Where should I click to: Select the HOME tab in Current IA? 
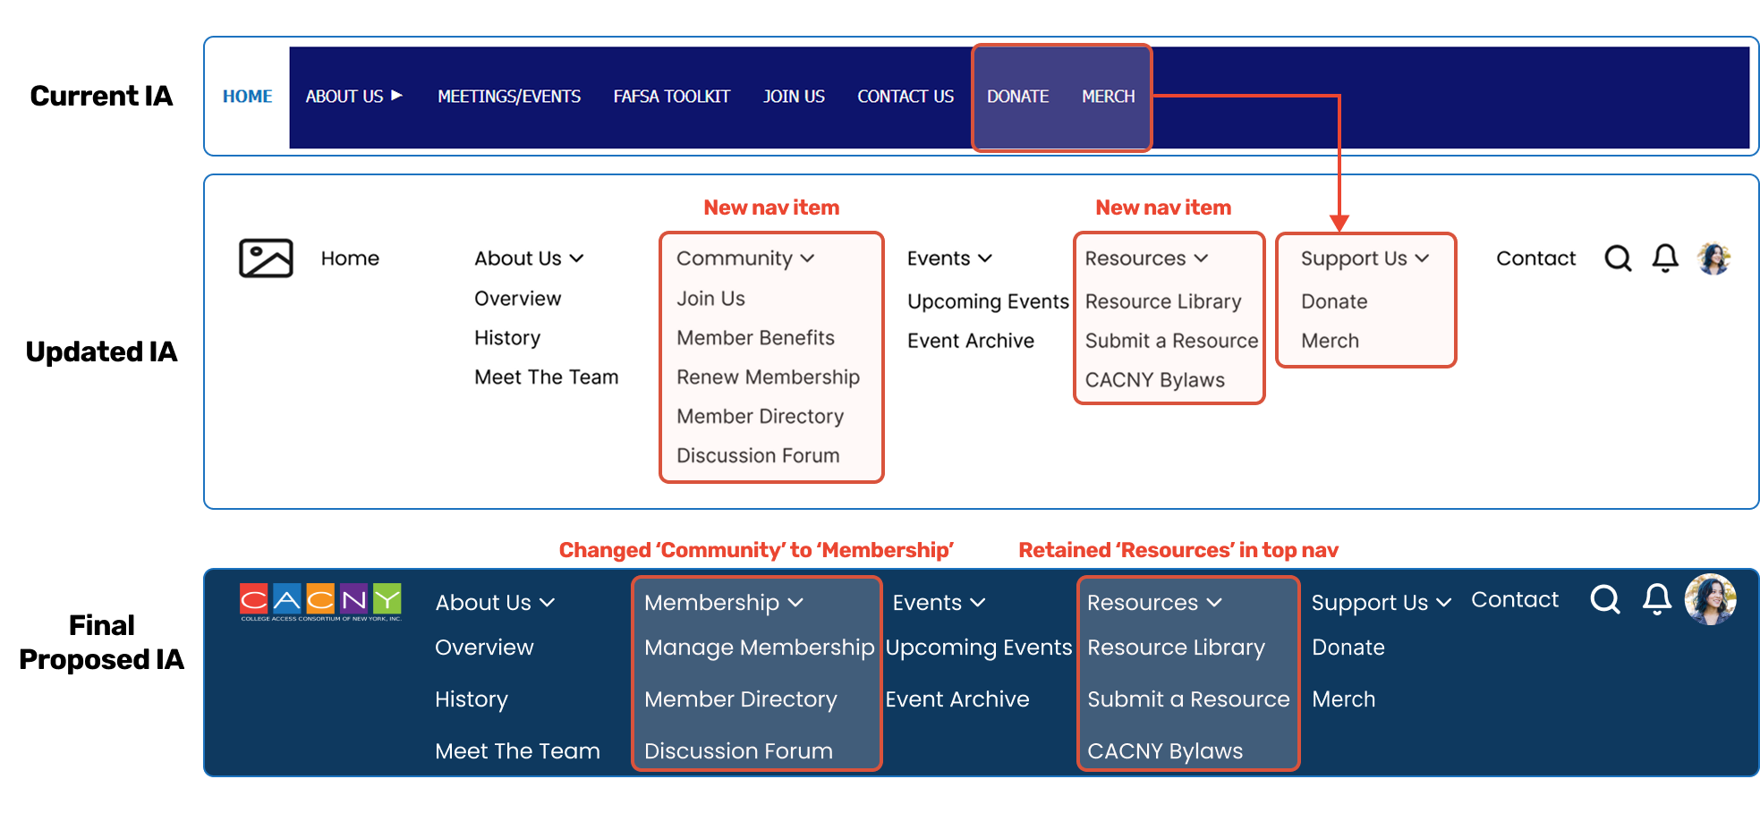click(247, 97)
